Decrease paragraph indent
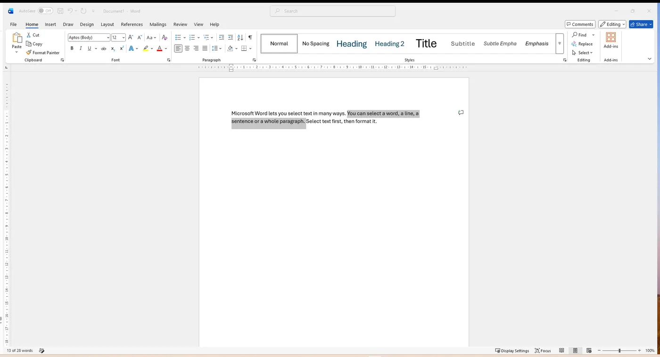Screen dimensions: 660x357 coord(222,37)
